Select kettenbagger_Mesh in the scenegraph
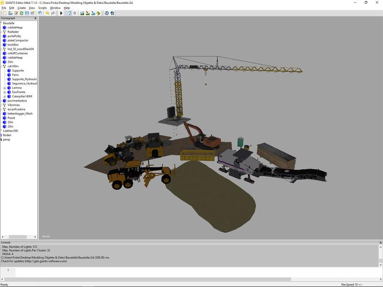This screenshot has width=383, height=287. coord(20,113)
